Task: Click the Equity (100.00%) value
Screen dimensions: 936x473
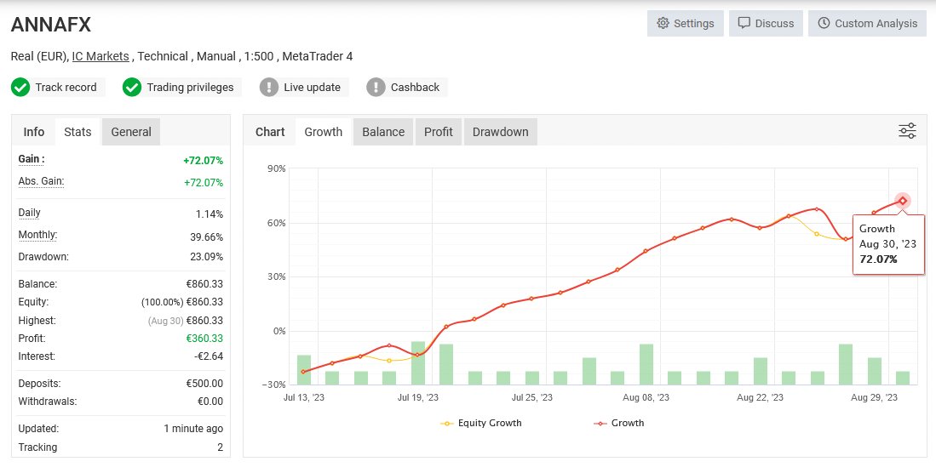Action: [x=182, y=302]
